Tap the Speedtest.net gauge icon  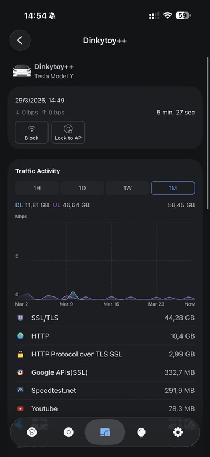tap(21, 391)
